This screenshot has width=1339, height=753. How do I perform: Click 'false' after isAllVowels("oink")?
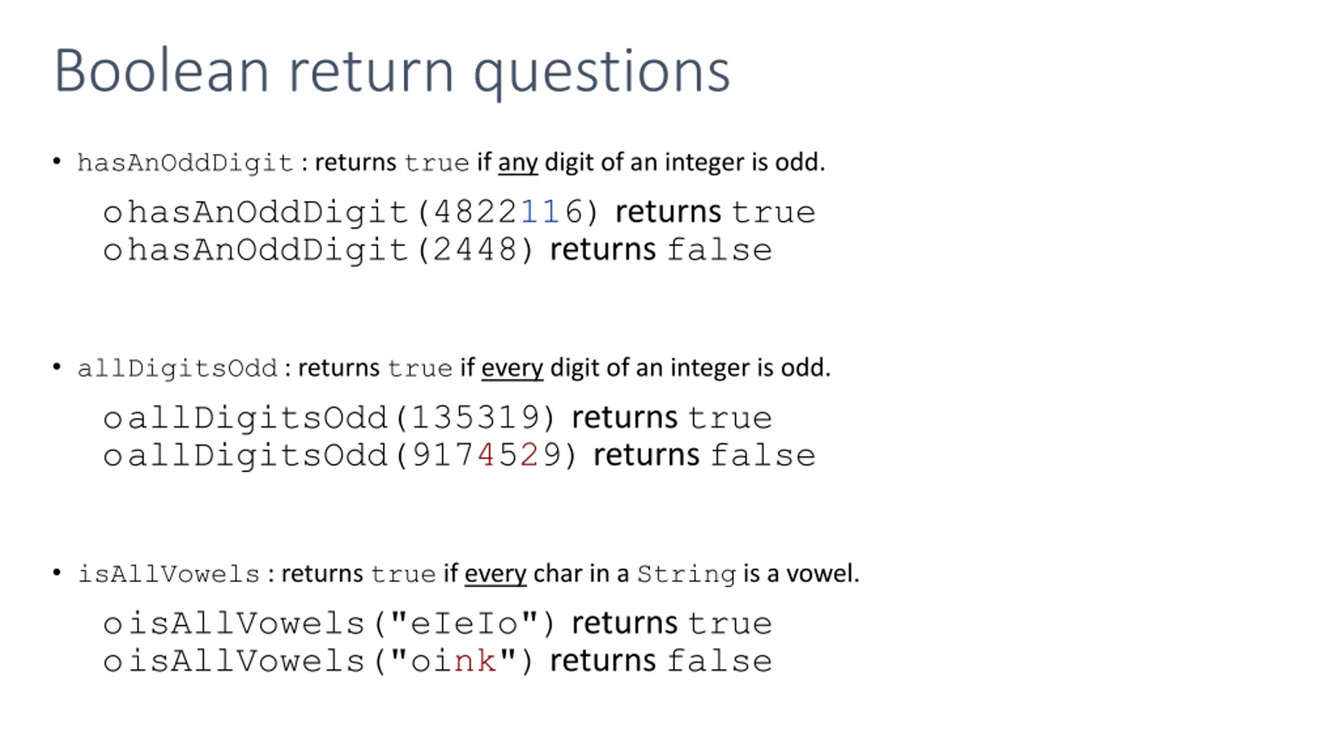(x=720, y=661)
